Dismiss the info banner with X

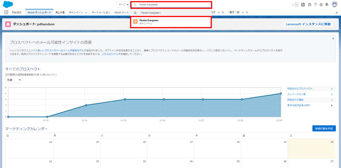333,38
